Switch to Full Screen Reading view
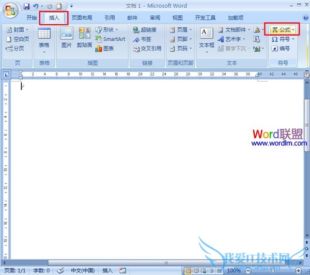This screenshot has width=310, height=275. tap(196, 271)
